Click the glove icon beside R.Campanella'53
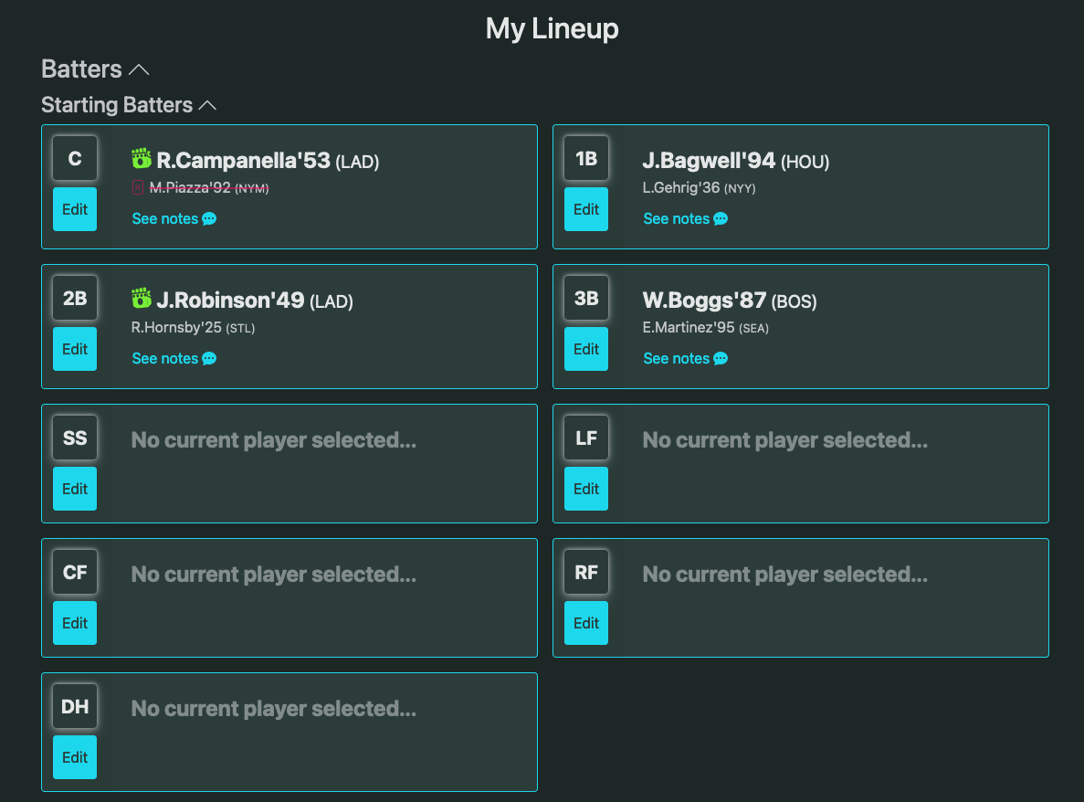Image resolution: width=1084 pixels, height=802 pixels. coord(141,160)
